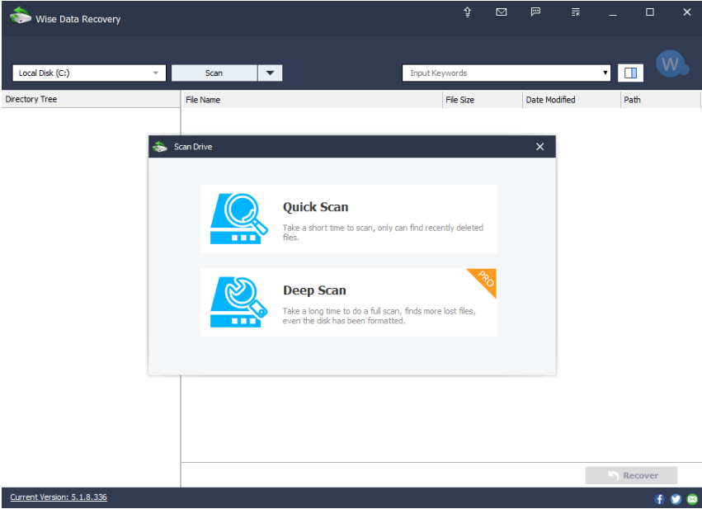Screen dimensions: 702x509
Task: Click the feedback speech bubble icon
Action: (535, 12)
